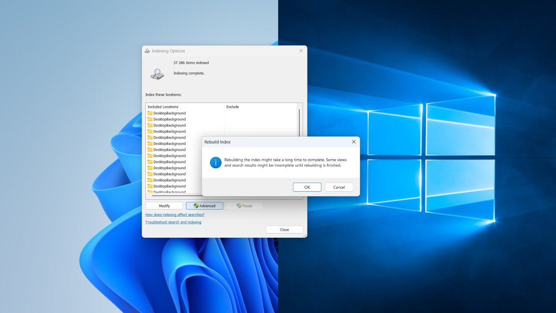Viewport: 556px width, 313px height.
Task: Open 'Troubleshoot search and indexing' link
Action: 173,222
